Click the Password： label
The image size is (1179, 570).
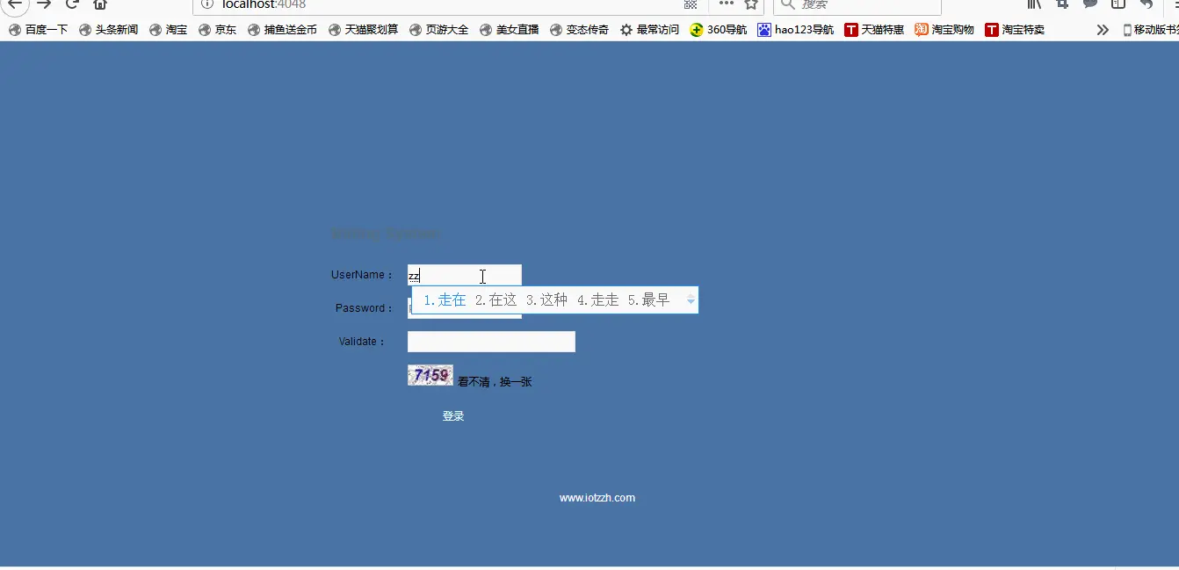365,308
